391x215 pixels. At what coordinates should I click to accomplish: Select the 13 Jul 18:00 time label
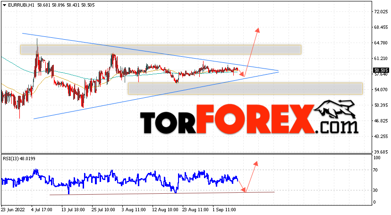coord(73,210)
